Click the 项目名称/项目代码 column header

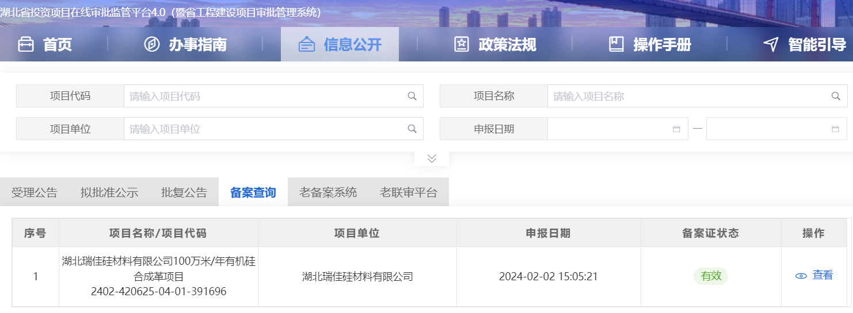[158, 233]
